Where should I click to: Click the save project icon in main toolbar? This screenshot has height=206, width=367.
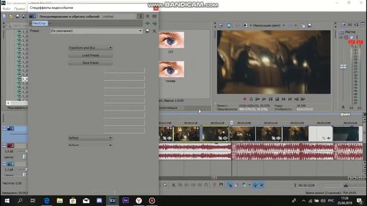[18, 17]
